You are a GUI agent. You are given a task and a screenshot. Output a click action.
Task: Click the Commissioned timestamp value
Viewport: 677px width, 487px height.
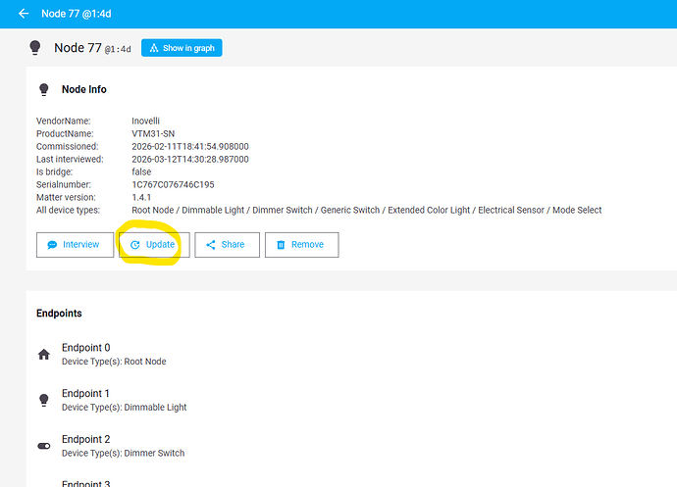(190, 146)
